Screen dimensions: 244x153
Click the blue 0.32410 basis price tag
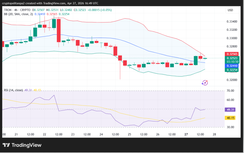232,66
